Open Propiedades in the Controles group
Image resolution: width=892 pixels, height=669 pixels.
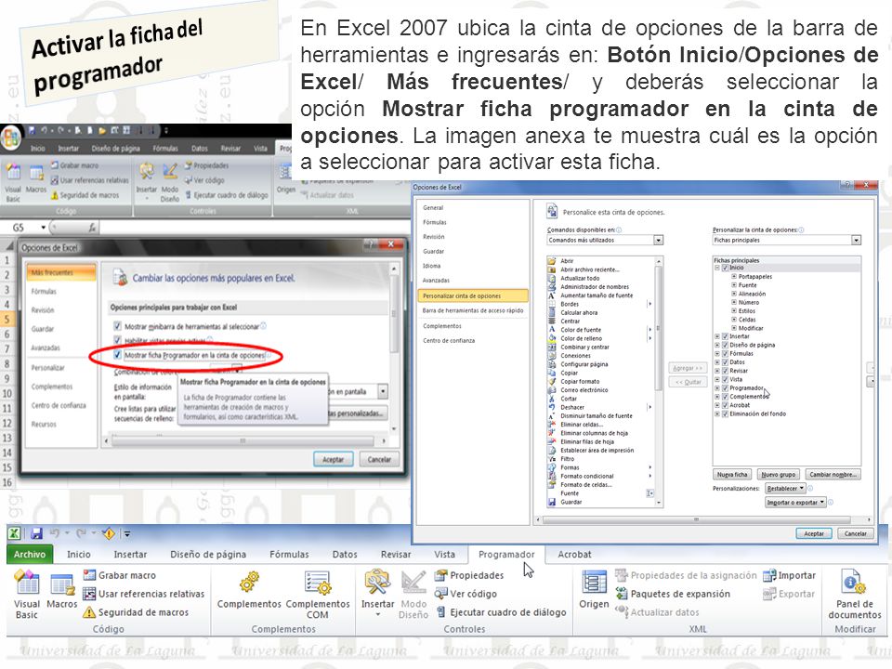click(x=470, y=575)
